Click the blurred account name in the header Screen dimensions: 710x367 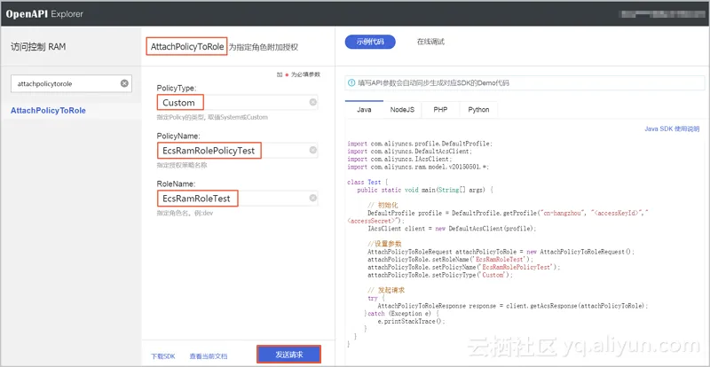click(661, 13)
